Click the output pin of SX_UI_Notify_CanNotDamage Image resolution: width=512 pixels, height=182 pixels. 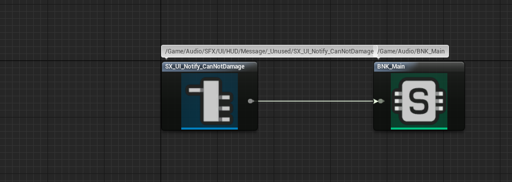coord(250,101)
